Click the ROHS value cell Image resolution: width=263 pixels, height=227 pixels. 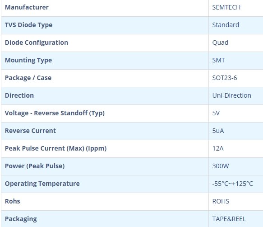coord(236,201)
